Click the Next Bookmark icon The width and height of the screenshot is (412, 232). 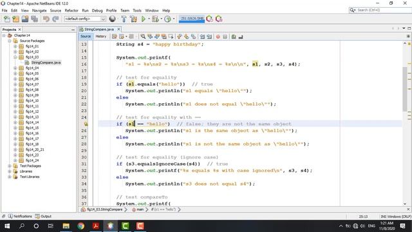coord(186,37)
